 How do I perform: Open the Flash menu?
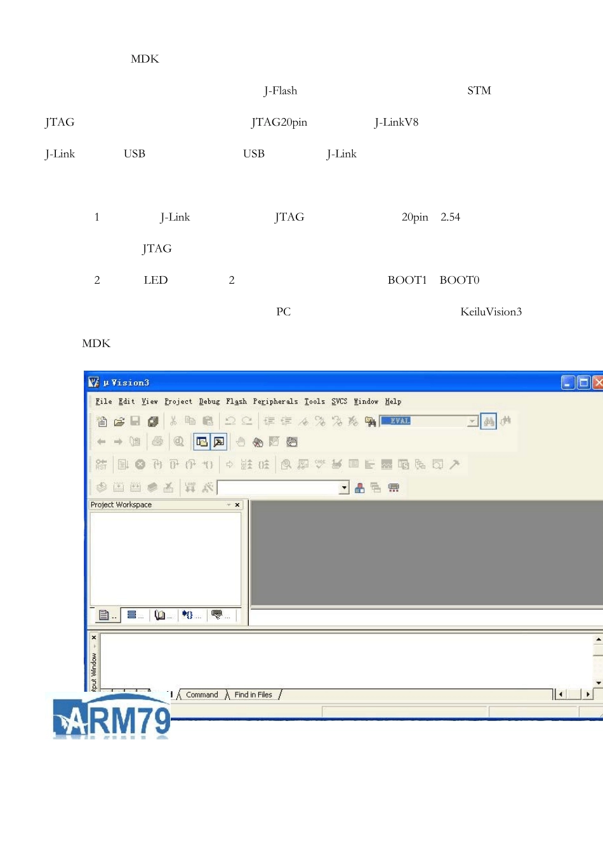[x=236, y=402]
